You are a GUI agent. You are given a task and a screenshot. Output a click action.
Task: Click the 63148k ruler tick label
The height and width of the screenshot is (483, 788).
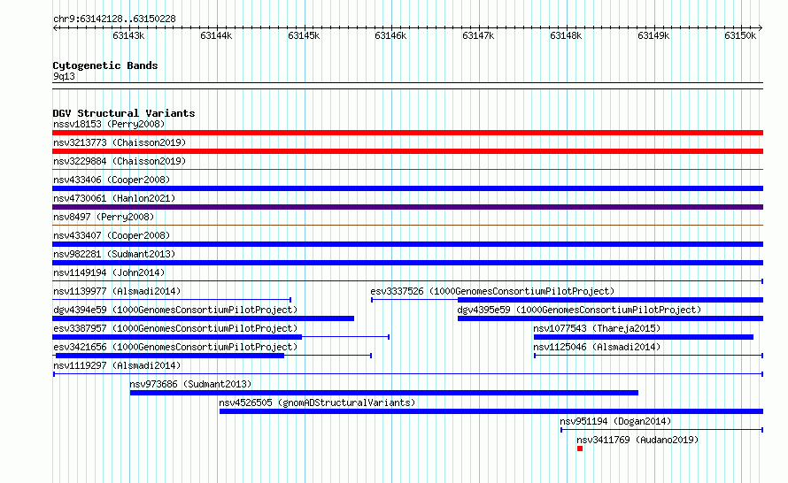[566, 35]
